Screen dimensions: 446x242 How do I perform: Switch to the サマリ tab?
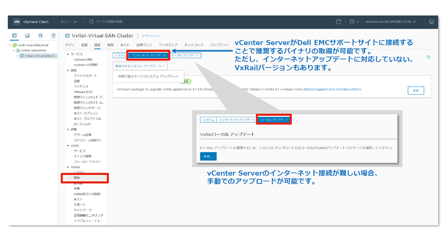[x=70, y=45]
